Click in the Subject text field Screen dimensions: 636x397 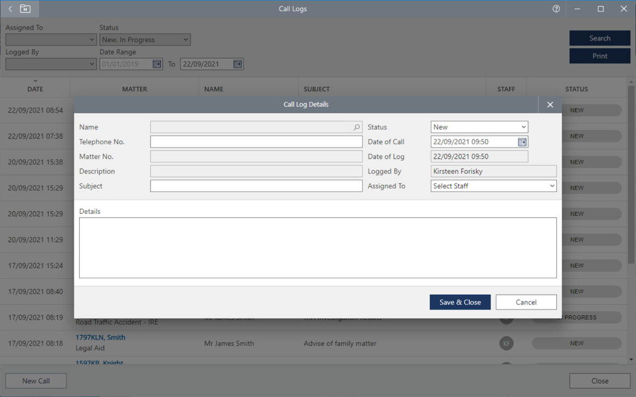click(256, 186)
